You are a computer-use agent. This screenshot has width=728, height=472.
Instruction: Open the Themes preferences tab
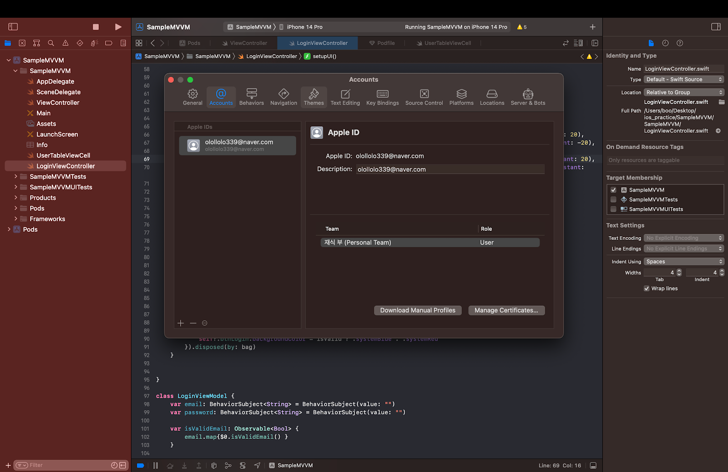click(314, 97)
